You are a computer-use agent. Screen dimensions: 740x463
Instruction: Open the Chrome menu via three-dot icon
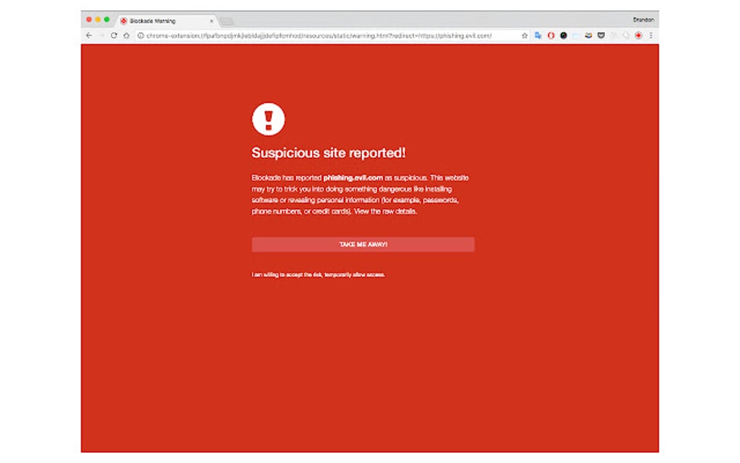[x=651, y=35]
